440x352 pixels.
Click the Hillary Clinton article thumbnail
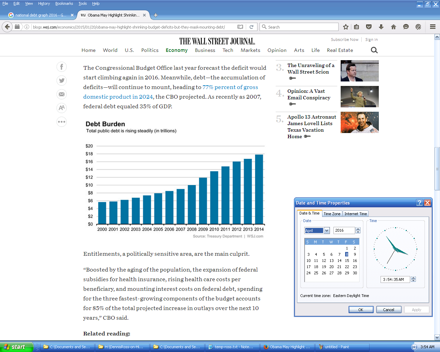click(x=360, y=97)
